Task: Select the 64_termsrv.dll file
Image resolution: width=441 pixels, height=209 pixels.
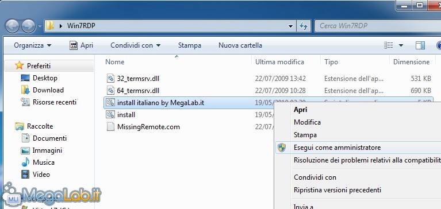Action: [x=138, y=91]
